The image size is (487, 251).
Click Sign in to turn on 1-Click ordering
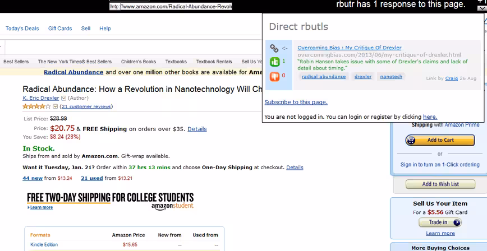(x=440, y=165)
